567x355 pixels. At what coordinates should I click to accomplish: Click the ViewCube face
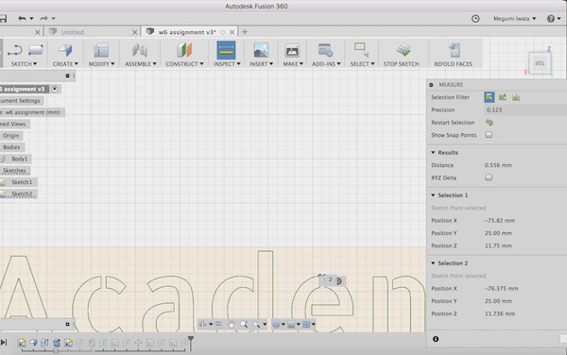pos(540,63)
